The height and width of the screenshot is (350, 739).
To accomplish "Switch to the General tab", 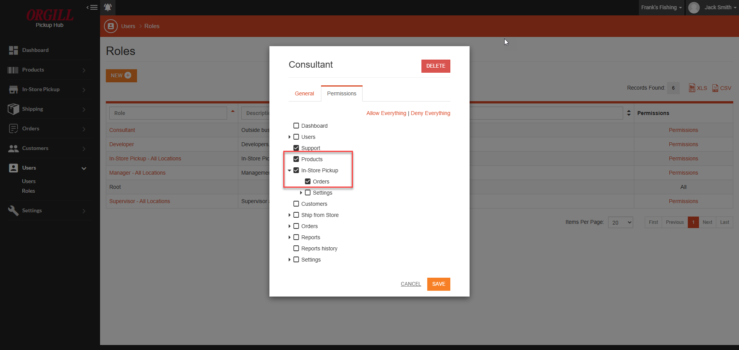I will (304, 93).
